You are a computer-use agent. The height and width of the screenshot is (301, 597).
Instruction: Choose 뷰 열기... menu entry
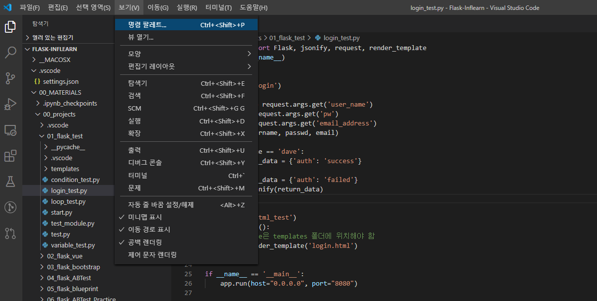click(186, 37)
